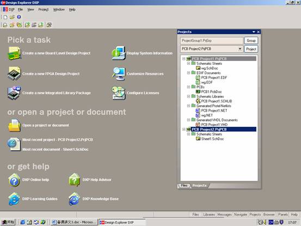Select Sheet1.SchDoc in the project tree
The height and width of the screenshot is (226, 301).
point(212,139)
